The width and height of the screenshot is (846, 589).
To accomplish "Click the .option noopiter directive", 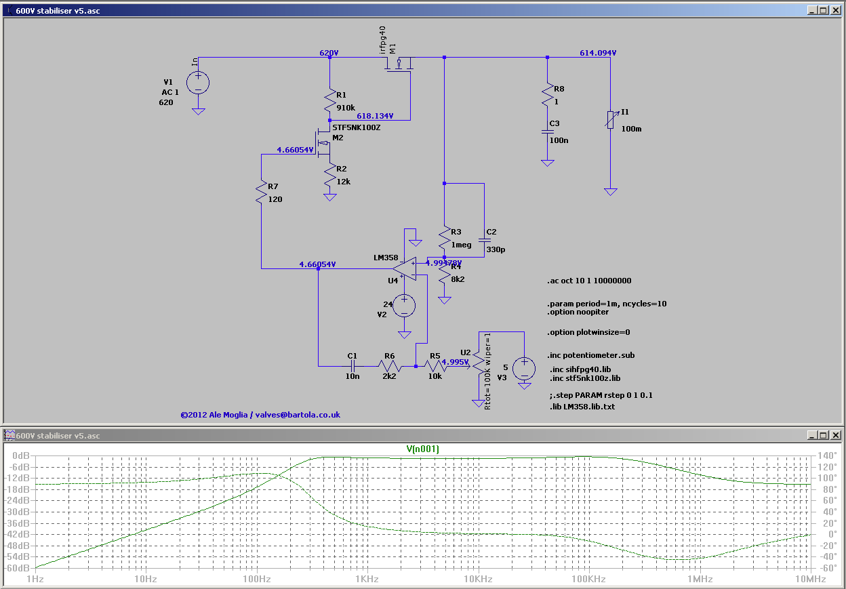I will (x=578, y=312).
